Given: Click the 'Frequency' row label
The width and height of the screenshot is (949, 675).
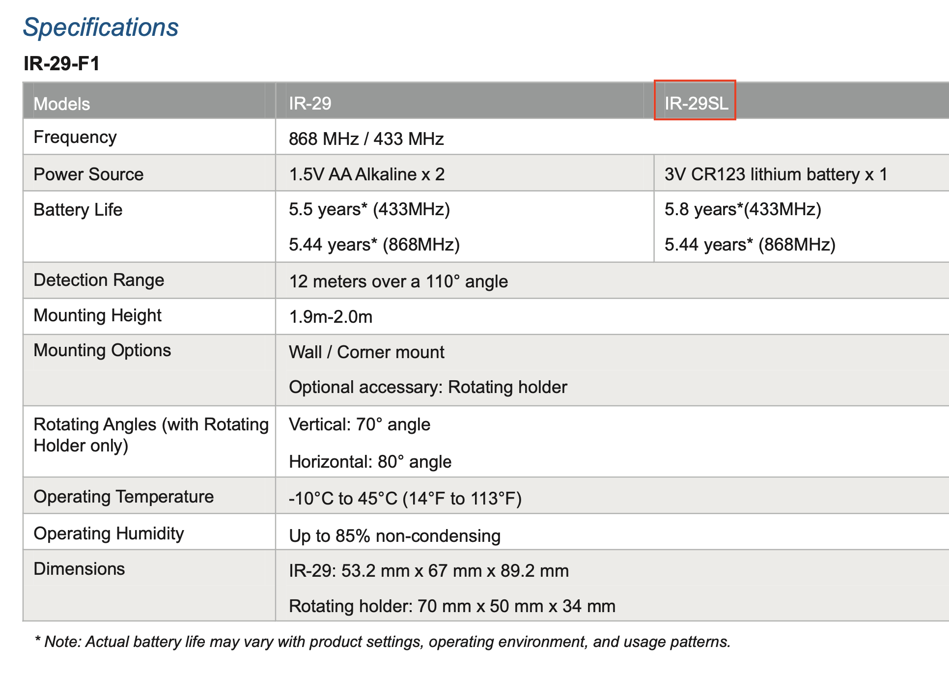Looking at the screenshot, I should click(x=75, y=137).
